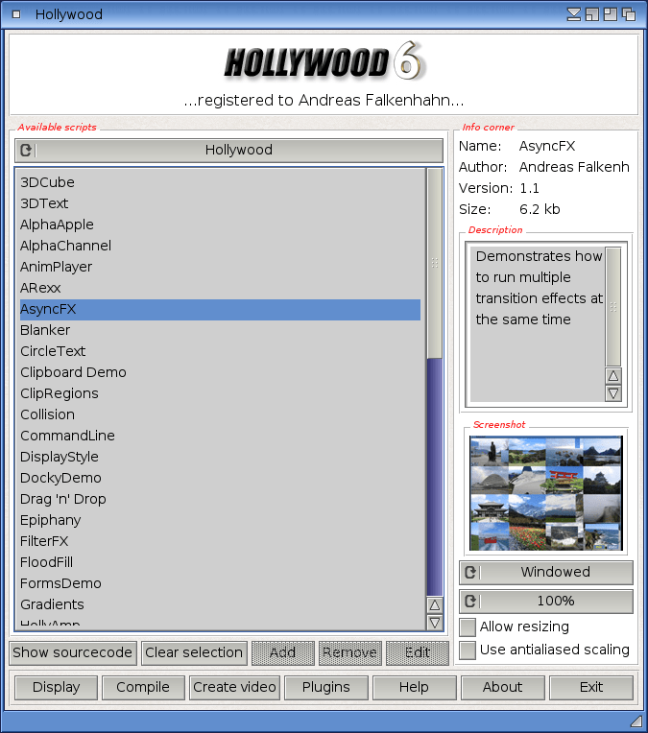Click the window depth gadget in title bar
The image size is (648, 733).
coord(629,14)
